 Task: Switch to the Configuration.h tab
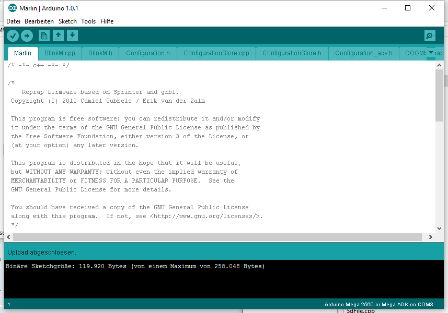[148, 53]
